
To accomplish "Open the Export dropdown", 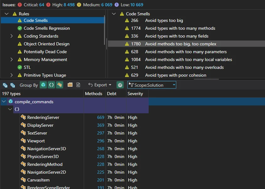I will pyautogui.click(x=100, y=85).
